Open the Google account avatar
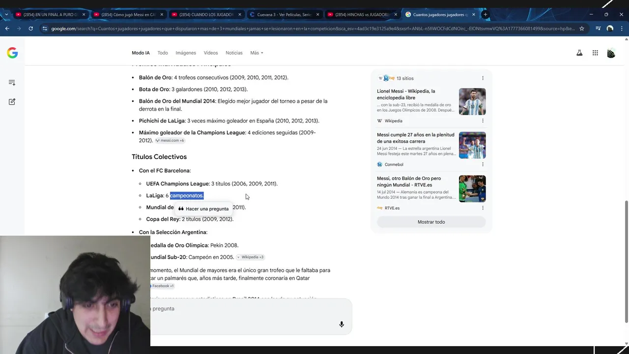This screenshot has width=629, height=354. 611,53
